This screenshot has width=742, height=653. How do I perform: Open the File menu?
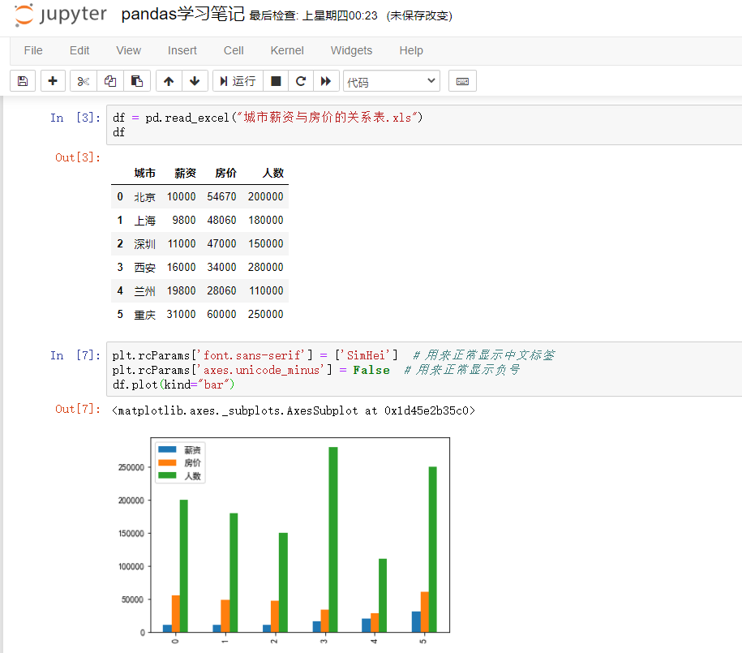point(33,50)
